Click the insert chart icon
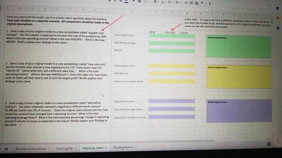This screenshot has width=282, height=158. pyautogui.click(x=197, y=3)
